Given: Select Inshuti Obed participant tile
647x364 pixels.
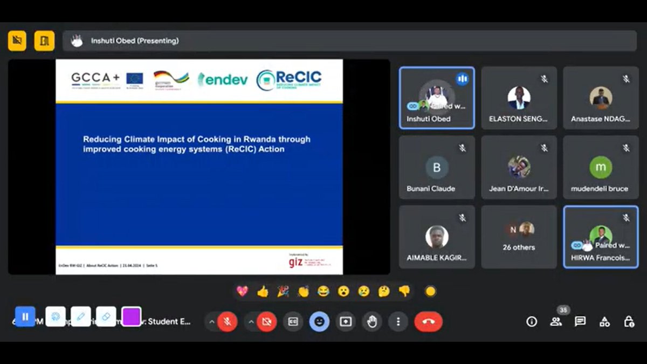Looking at the screenshot, I should (437, 98).
